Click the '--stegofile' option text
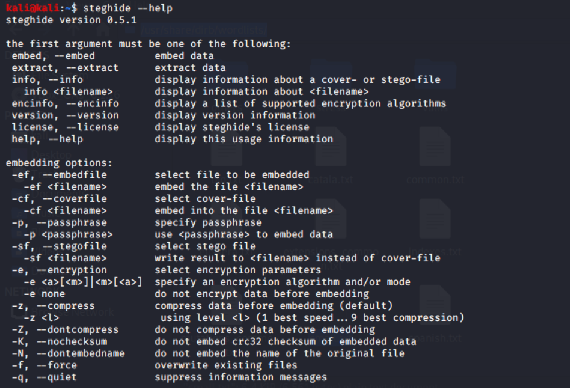Screen dimensions: 570x388 [74, 246]
